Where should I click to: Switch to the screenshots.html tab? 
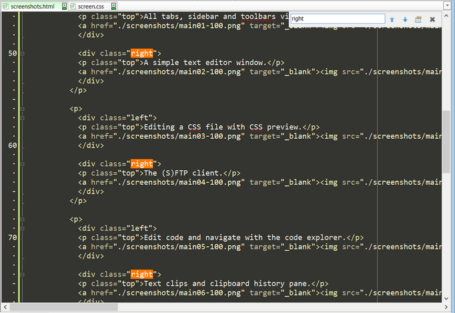click(33, 7)
